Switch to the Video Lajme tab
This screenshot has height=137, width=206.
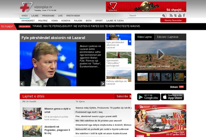[x=145, y=37]
